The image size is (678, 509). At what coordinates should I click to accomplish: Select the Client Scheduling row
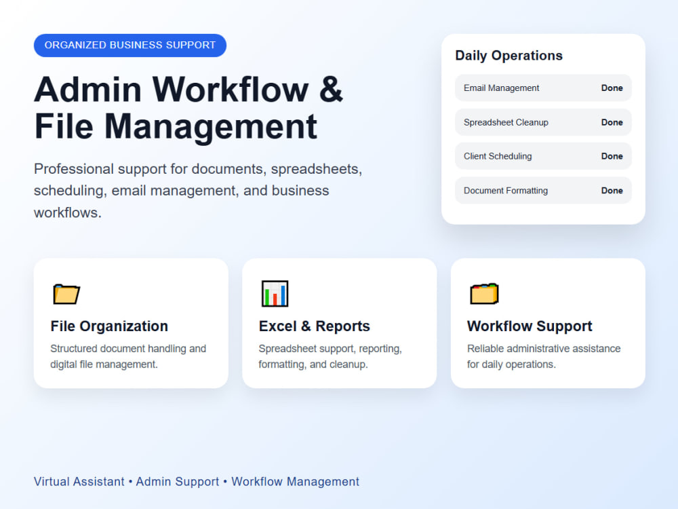pyautogui.click(x=543, y=156)
